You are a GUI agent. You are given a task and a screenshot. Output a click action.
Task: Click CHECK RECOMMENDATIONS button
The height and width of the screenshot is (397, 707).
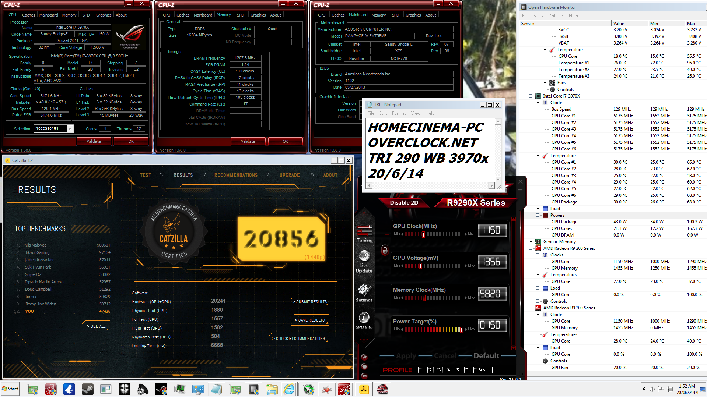click(x=299, y=338)
